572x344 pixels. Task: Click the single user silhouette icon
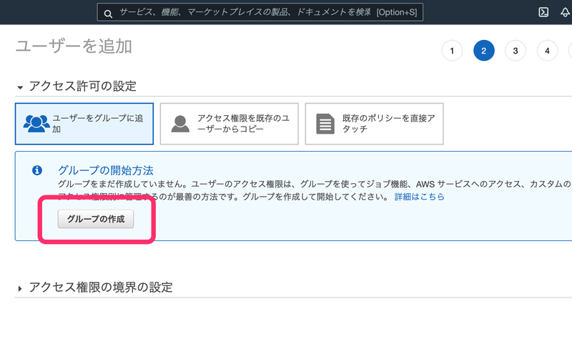180,124
